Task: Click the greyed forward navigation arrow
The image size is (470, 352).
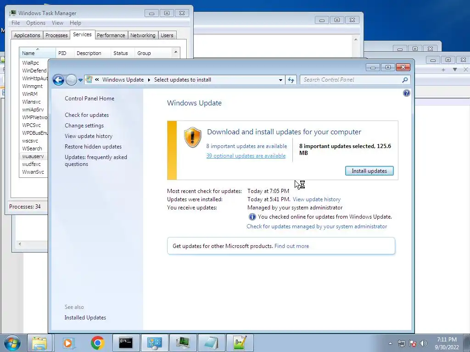Action: coord(71,80)
